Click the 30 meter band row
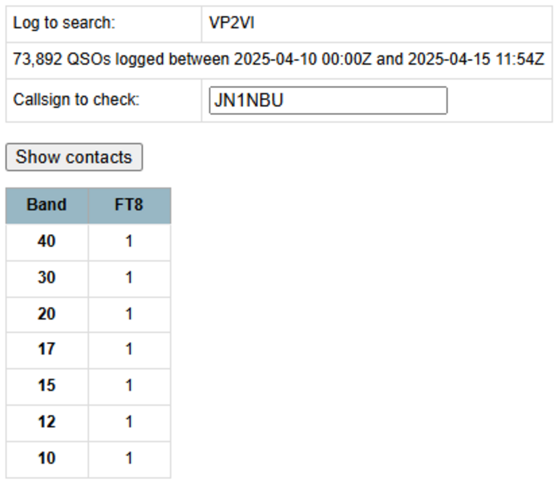The width and height of the screenshot is (557, 484). click(x=46, y=278)
